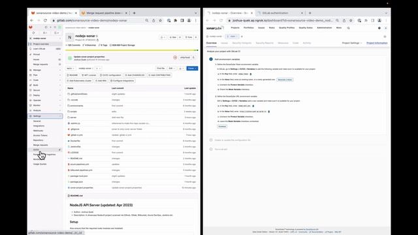Select the third collapsed tutorial step in SonarQube
Viewport: 418px width, 235px height.
[221, 149]
